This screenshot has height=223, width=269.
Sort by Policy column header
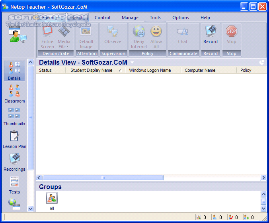coord(251,70)
